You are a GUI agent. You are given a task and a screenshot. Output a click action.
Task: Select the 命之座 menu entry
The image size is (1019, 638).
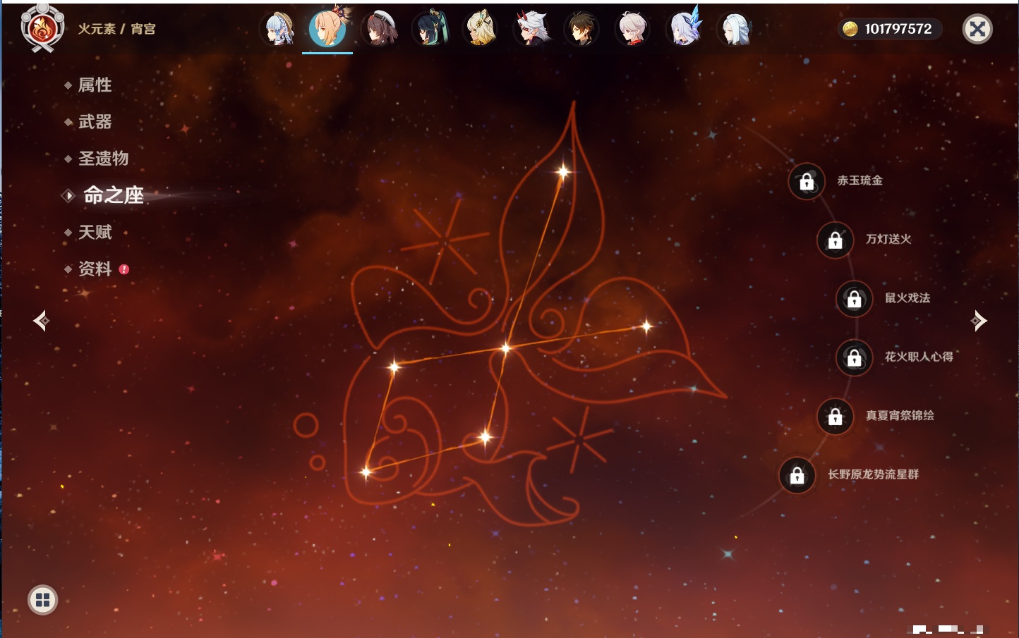pos(114,195)
